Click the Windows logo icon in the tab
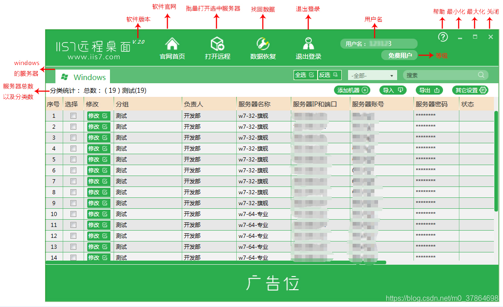Image resolution: width=503 pixels, height=307 pixels. click(x=65, y=77)
